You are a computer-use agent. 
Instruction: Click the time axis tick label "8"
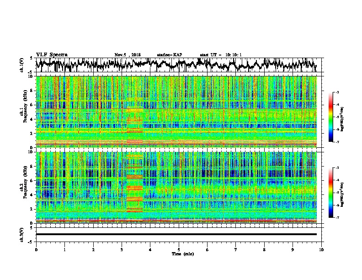tap(264, 250)
